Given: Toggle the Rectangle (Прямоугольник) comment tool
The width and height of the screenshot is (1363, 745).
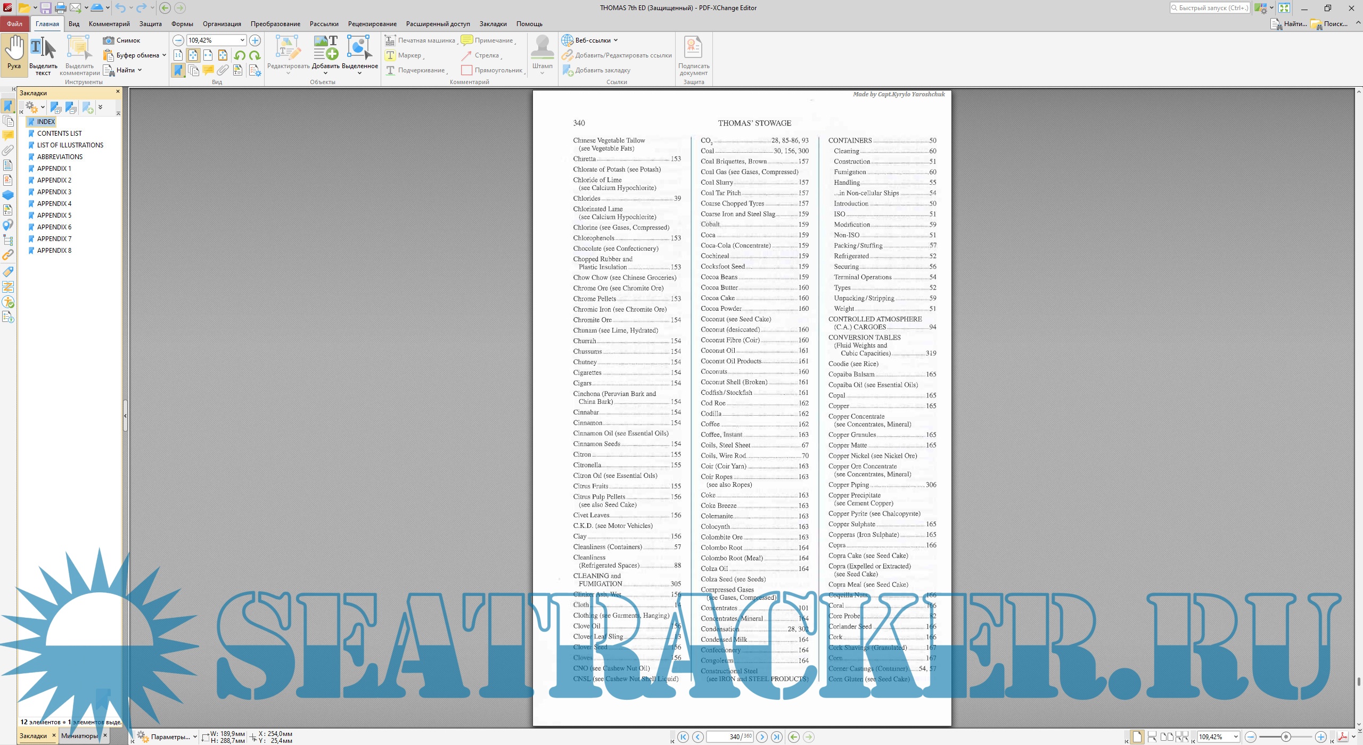Looking at the screenshot, I should point(492,70).
